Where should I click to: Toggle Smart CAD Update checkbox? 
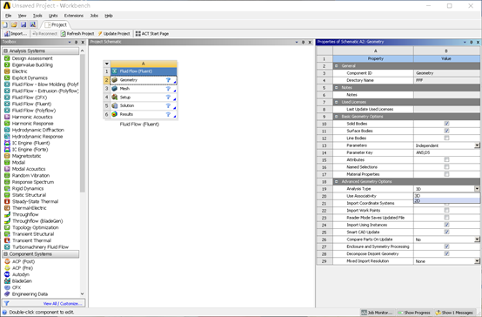tap(446, 232)
